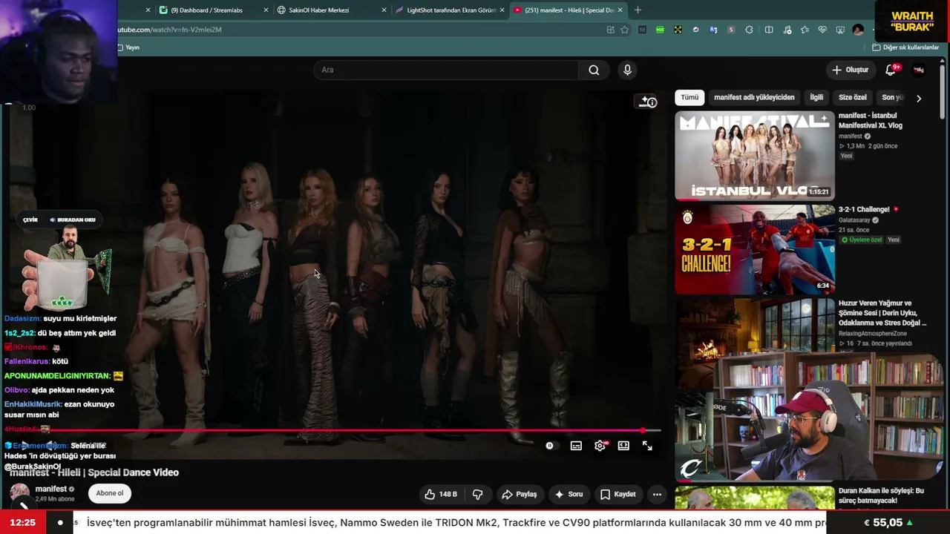This screenshot has width=950, height=534.
Task: Open the Duran Kalkan ile söyleşi video title
Action: [x=881, y=495]
